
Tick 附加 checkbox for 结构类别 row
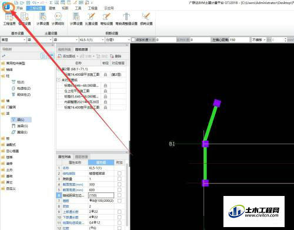pos(119,173)
